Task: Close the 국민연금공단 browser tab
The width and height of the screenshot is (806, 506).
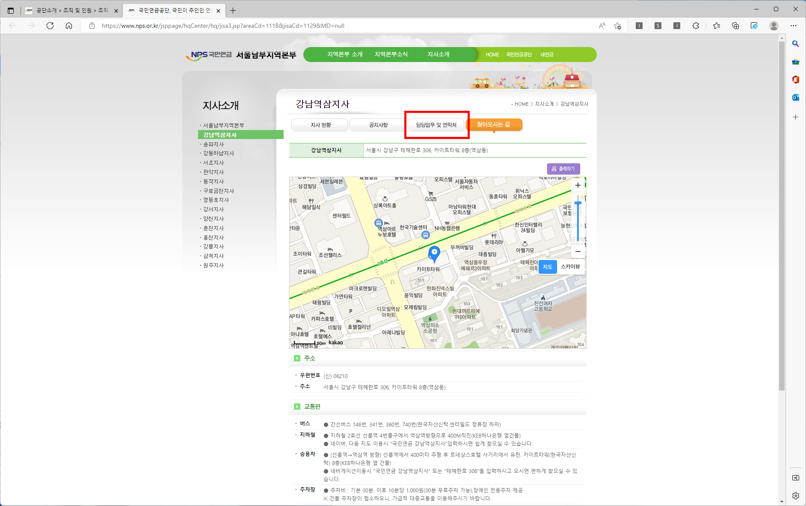Action: pos(219,11)
